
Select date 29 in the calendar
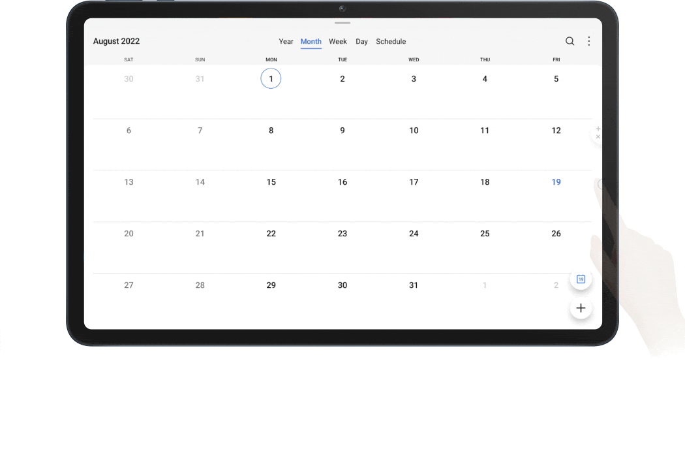point(271,285)
